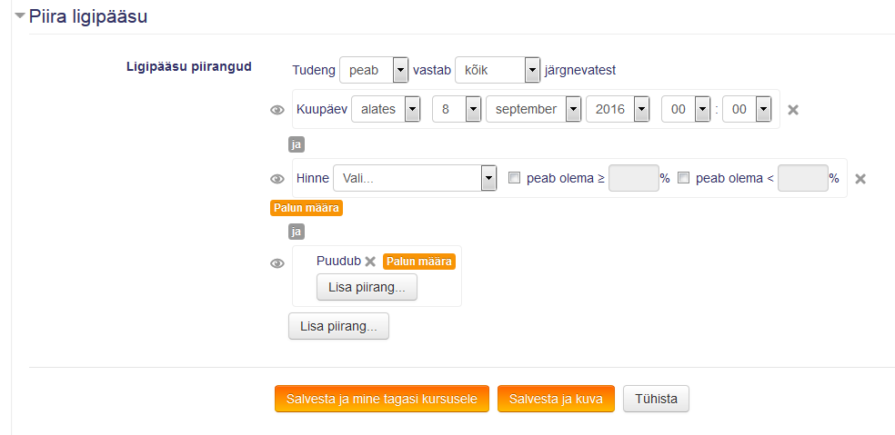Image resolution: width=895 pixels, height=435 pixels.
Task: Delete the Hinne grade restriction
Action: click(860, 179)
